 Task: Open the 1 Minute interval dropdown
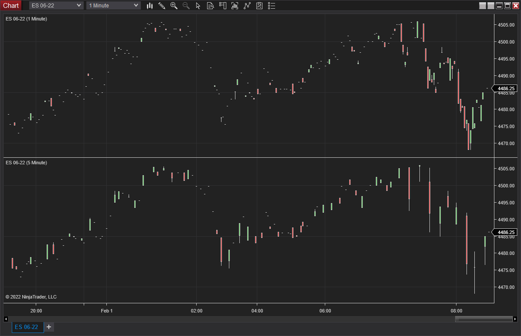coord(113,6)
